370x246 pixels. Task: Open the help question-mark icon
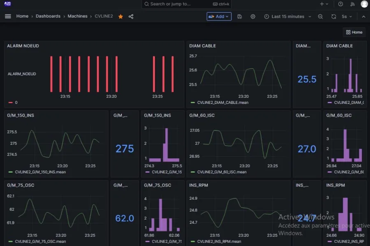pos(340,4)
